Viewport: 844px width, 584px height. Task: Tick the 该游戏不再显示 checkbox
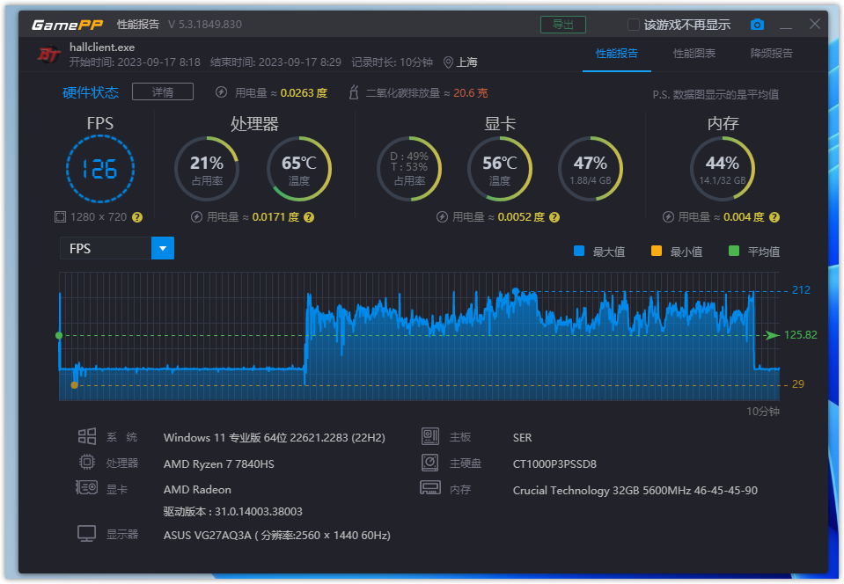(x=634, y=25)
